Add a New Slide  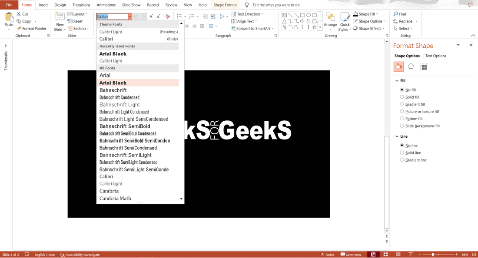[60, 21]
